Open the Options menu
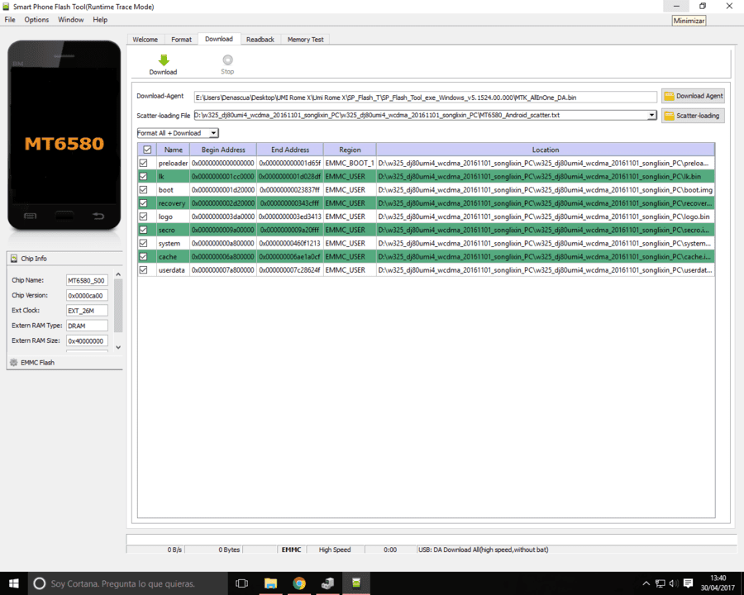 (x=36, y=20)
